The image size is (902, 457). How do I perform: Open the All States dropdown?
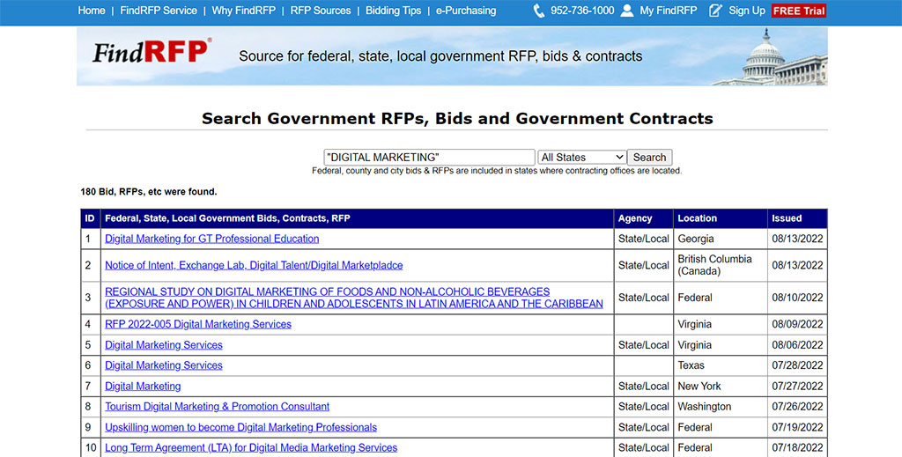pyautogui.click(x=581, y=158)
